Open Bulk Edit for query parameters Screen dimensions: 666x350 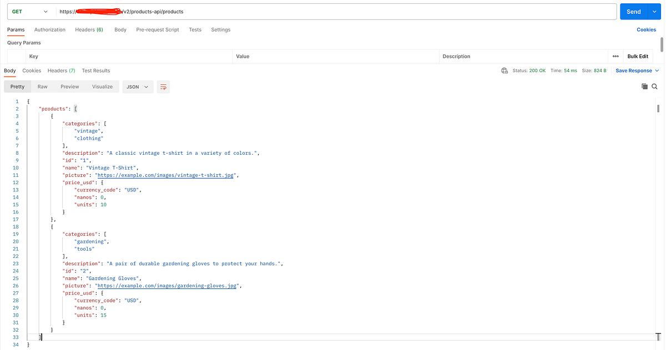click(637, 56)
